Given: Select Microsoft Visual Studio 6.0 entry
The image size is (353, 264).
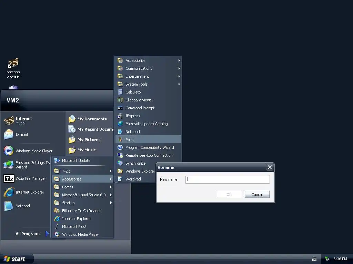Looking at the screenshot, I should click(83, 195).
